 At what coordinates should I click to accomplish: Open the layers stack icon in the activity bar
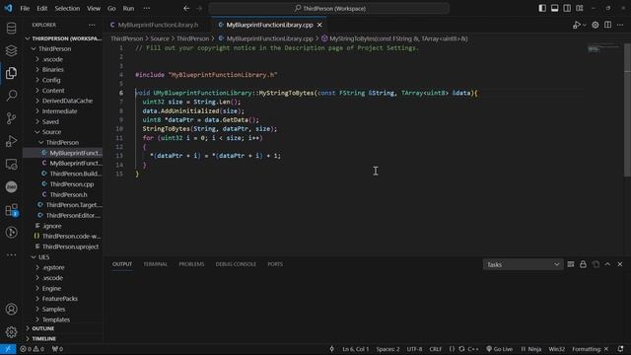(11, 50)
